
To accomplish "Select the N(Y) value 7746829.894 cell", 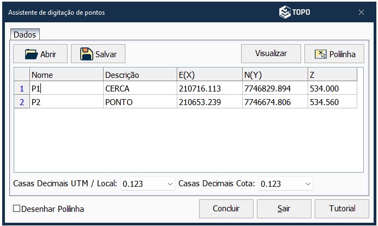I will [274, 88].
